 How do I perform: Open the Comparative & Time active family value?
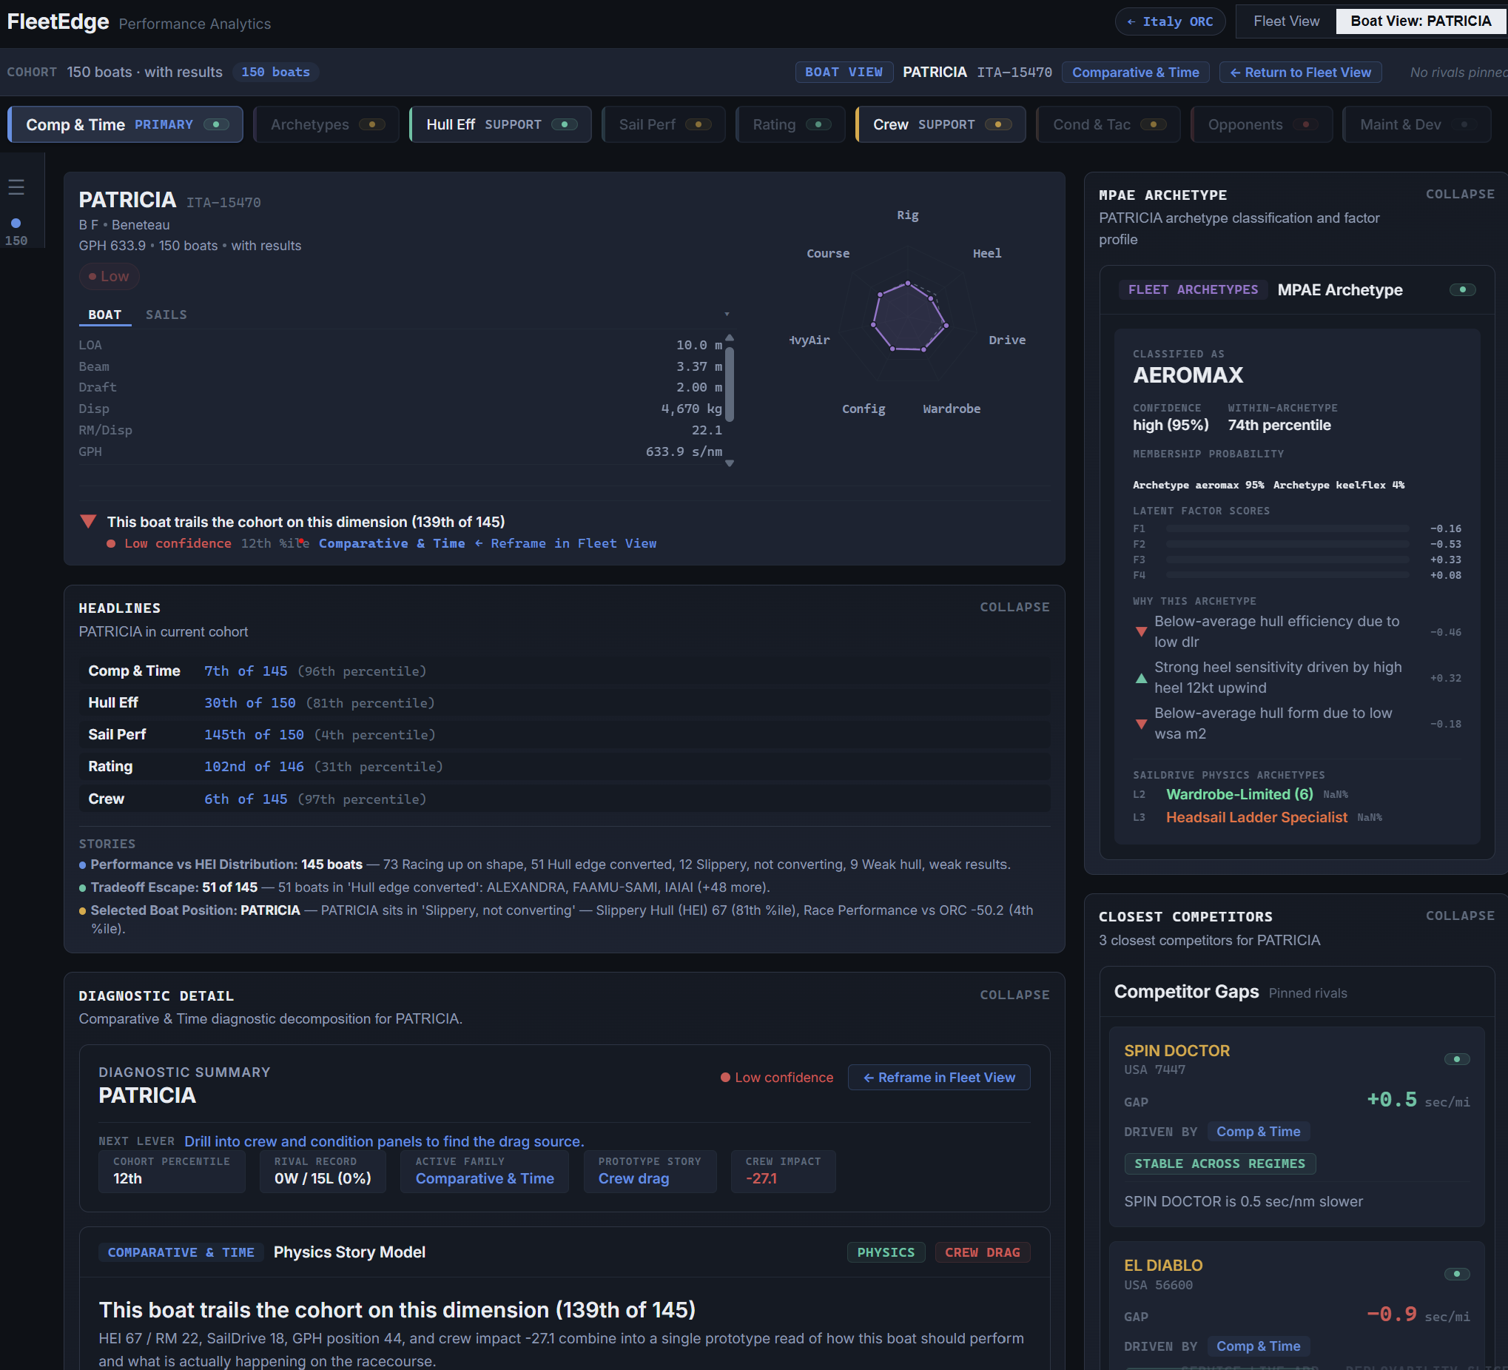[x=485, y=1178]
